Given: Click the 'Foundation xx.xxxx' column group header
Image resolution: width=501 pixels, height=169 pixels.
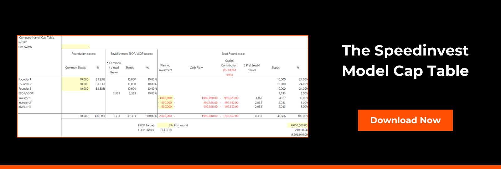Looking at the screenshot, I should coord(84,54).
